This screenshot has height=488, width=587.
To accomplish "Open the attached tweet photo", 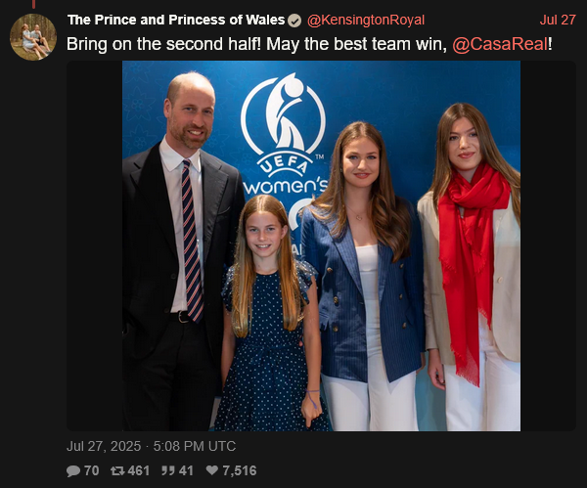I will pos(321,245).
